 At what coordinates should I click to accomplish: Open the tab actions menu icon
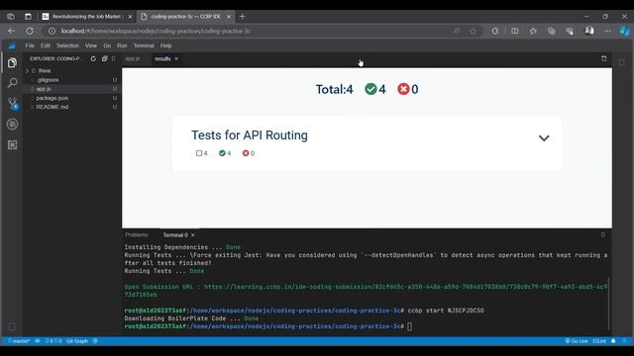tap(28, 17)
